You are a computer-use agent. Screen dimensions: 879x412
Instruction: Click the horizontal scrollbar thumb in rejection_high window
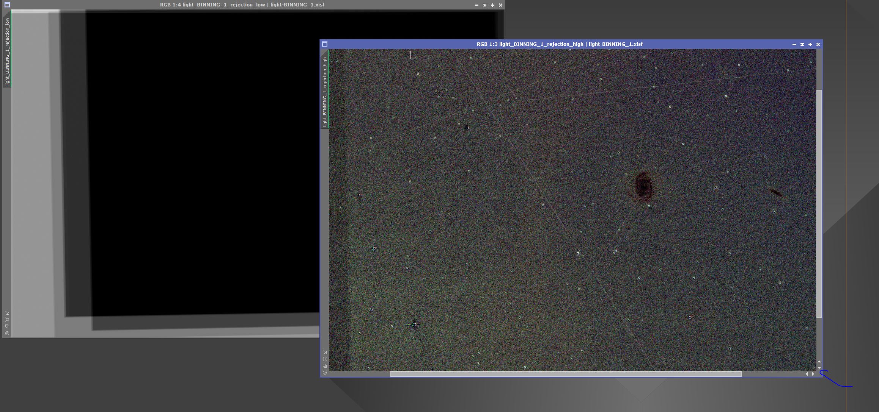coord(566,374)
